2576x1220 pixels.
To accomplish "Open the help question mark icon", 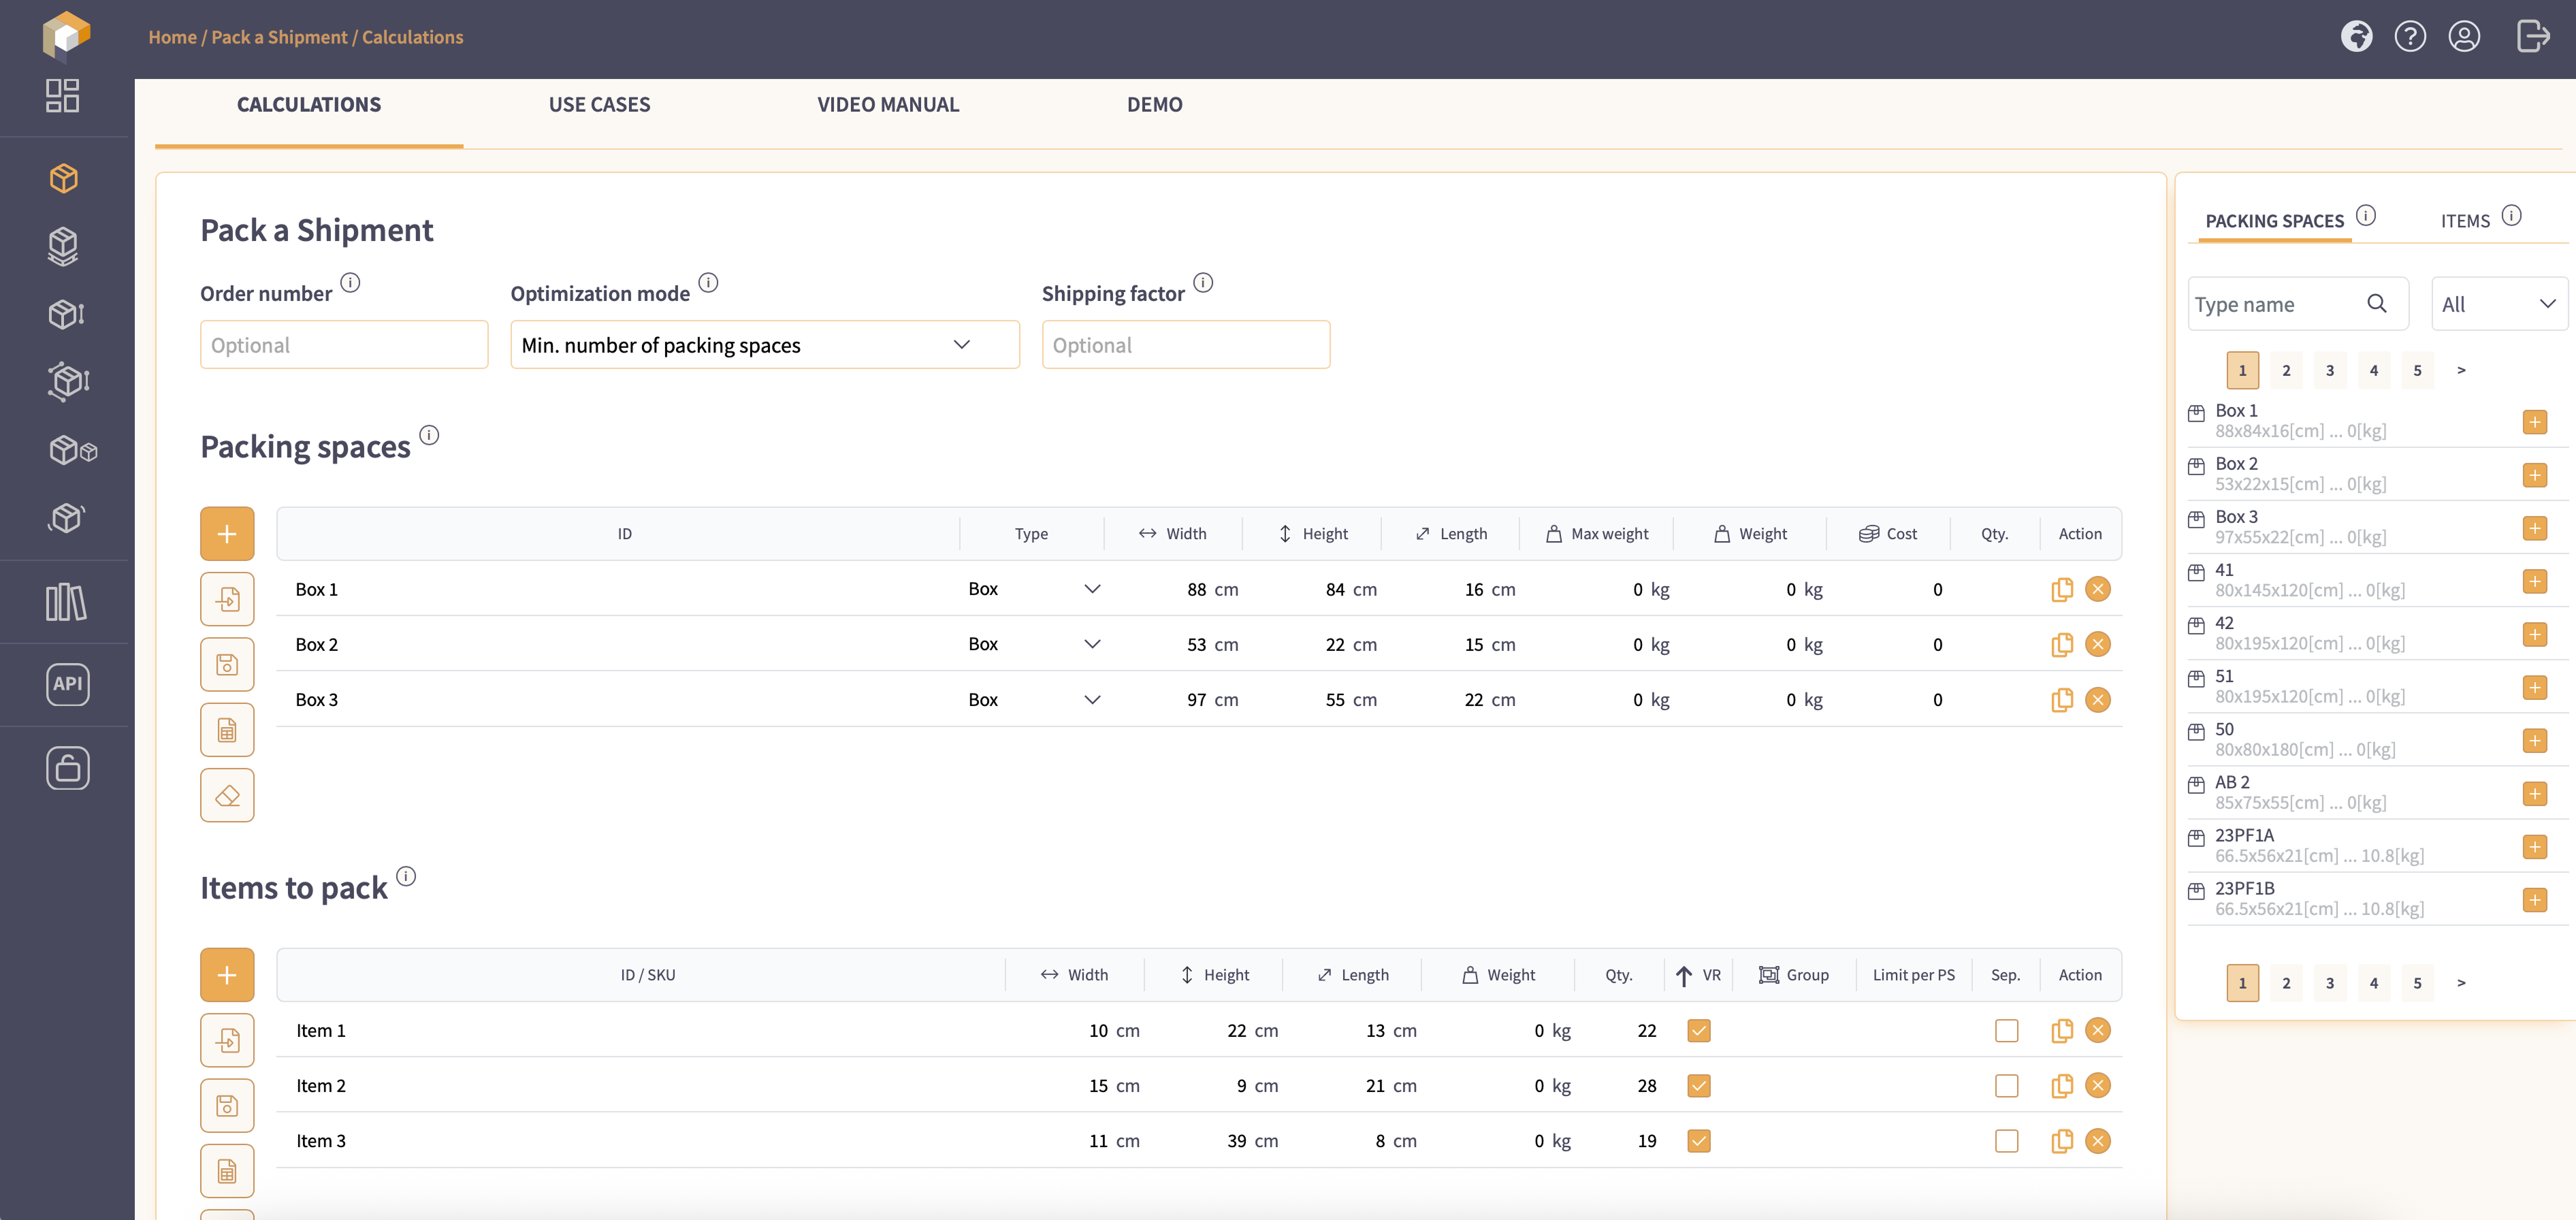I will pos(2410,37).
